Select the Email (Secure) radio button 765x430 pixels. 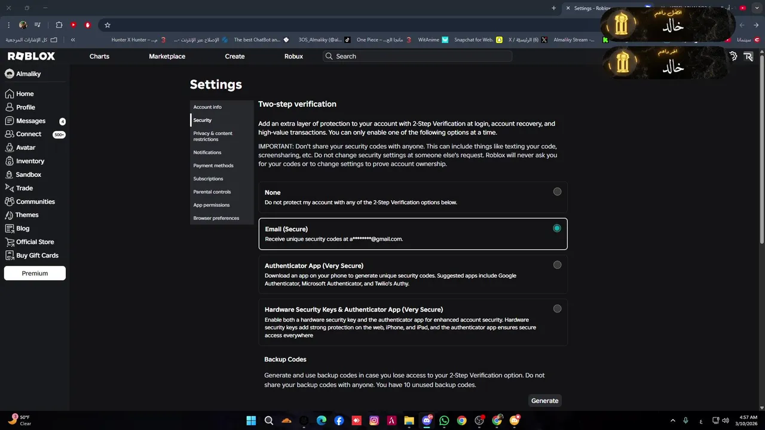557,228
